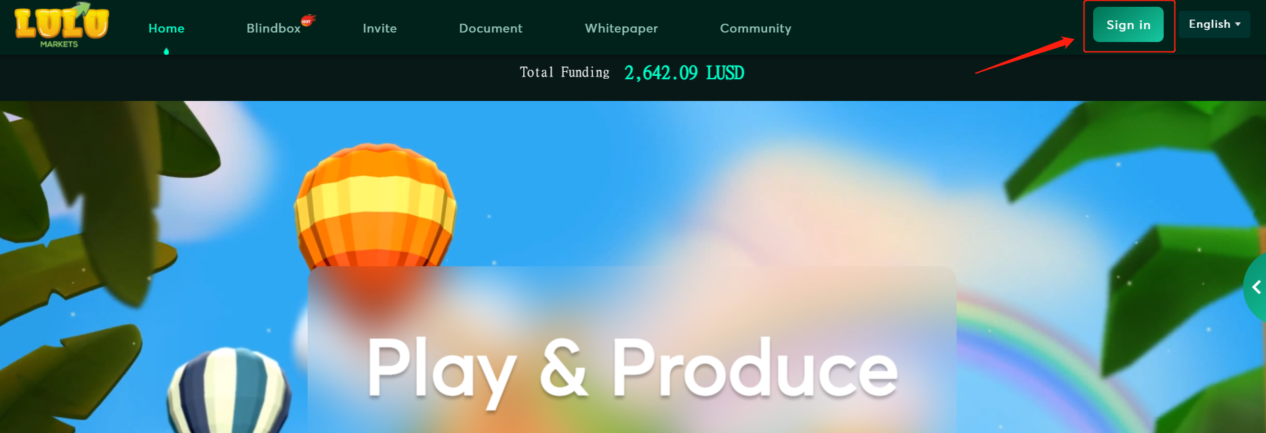Click the Total Funding label
The width and height of the screenshot is (1266, 433).
coord(565,73)
